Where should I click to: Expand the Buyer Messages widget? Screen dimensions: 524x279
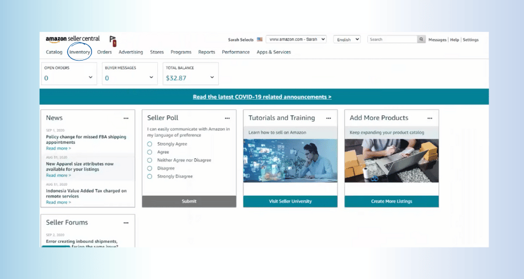pos(151,77)
